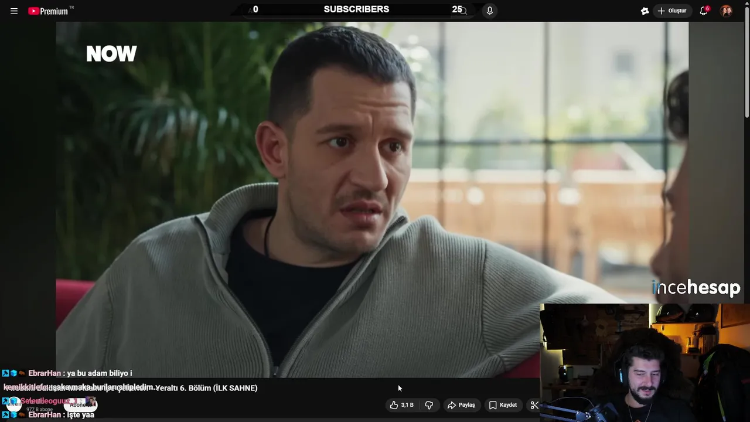The width and height of the screenshot is (750, 422).
Task: Click the Oluştur create button
Action: coord(672,11)
